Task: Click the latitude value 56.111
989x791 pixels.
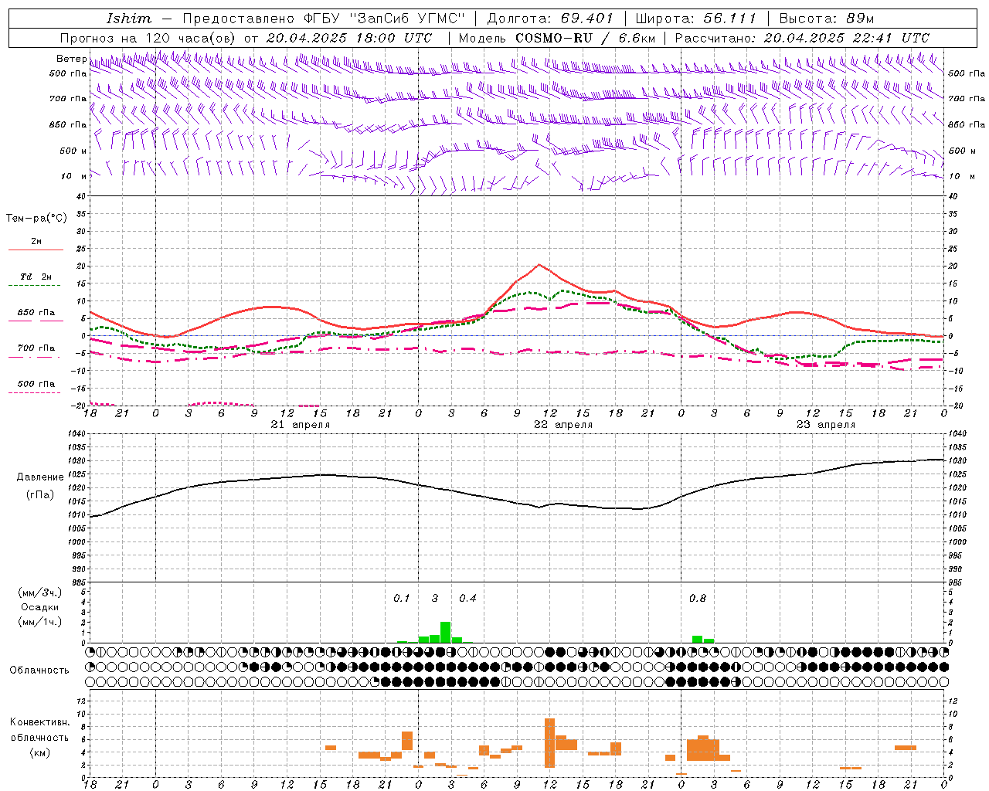Action: (x=729, y=19)
